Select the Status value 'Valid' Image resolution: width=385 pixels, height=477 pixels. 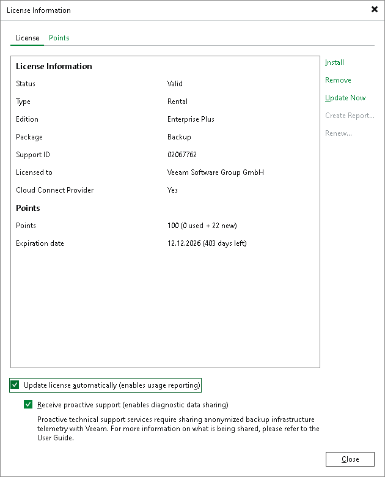[x=175, y=84]
